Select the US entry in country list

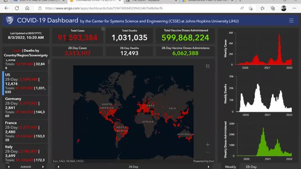point(25,83)
